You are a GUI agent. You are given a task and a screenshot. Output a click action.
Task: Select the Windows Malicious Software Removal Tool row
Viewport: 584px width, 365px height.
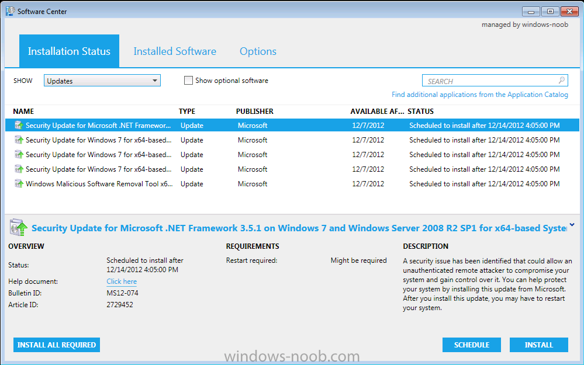point(292,184)
